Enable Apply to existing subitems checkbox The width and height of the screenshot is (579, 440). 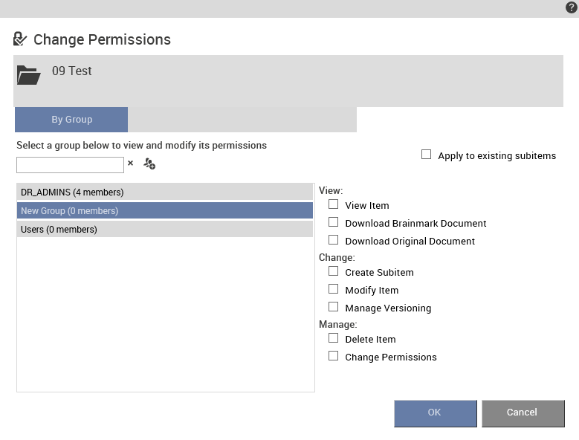click(426, 155)
